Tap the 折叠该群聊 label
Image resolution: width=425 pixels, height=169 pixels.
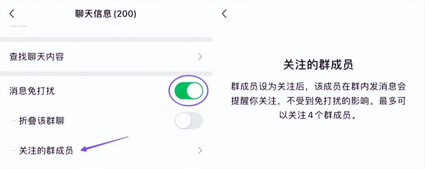pos(42,121)
